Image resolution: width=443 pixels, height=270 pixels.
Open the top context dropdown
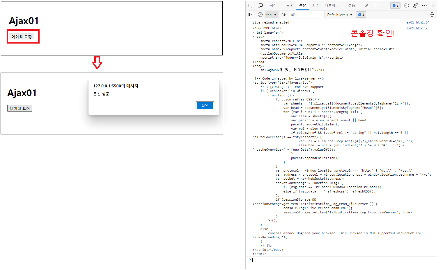coord(272,15)
